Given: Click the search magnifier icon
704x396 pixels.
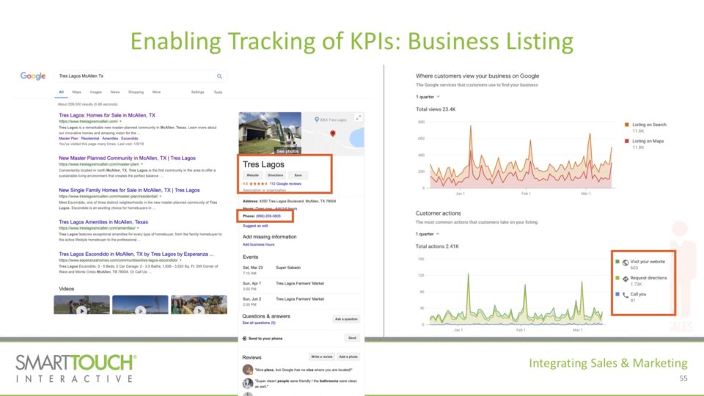Looking at the screenshot, I should [219, 76].
